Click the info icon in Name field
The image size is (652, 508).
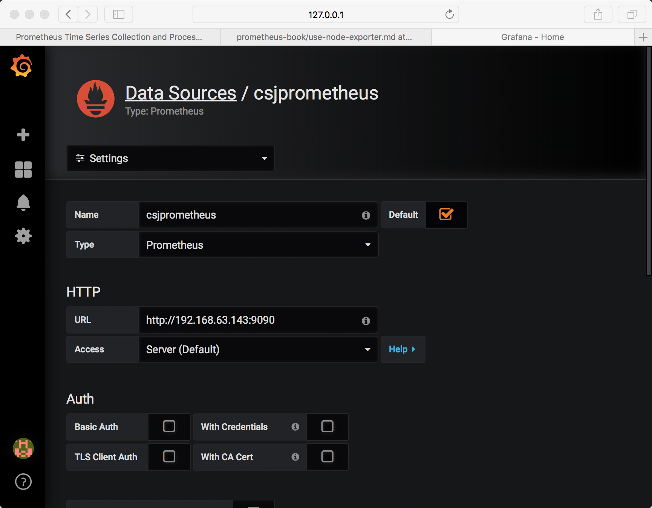click(x=366, y=215)
